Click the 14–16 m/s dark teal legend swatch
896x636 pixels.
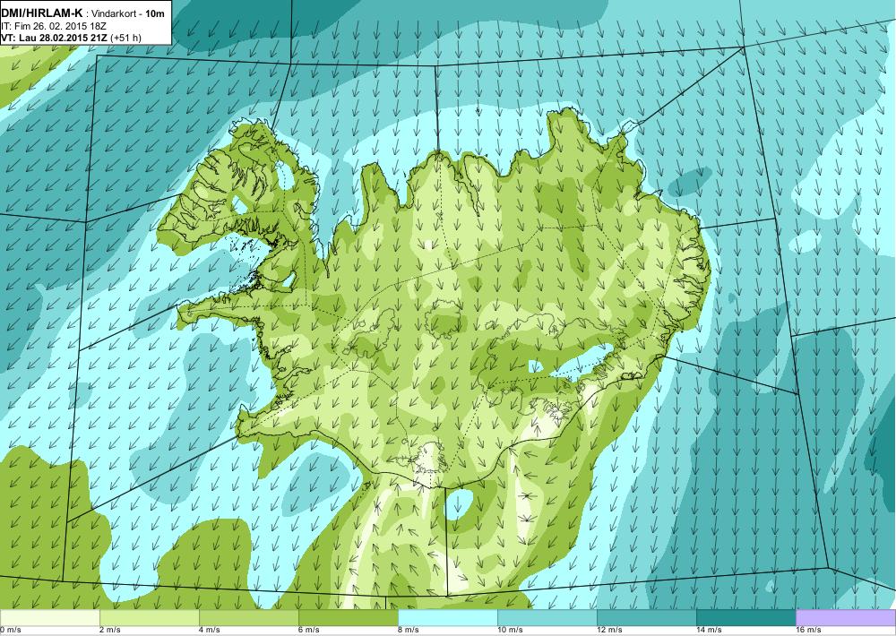[745, 617]
